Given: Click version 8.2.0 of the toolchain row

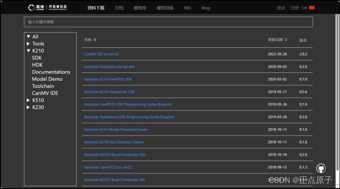Looking at the screenshot, I should [x=303, y=67].
